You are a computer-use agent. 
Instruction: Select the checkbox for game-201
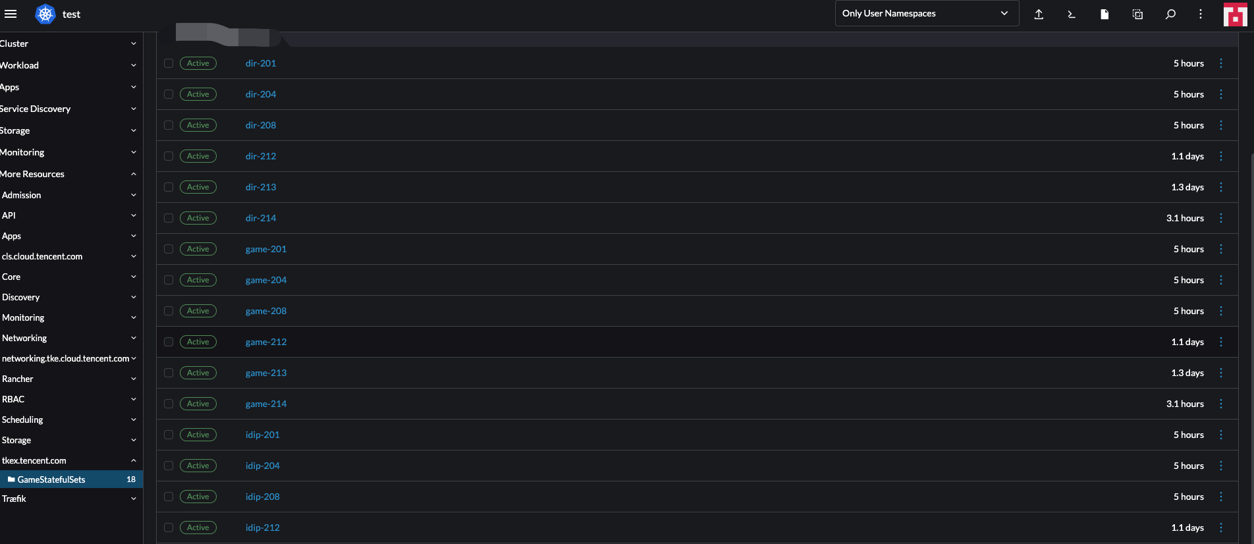click(x=169, y=249)
